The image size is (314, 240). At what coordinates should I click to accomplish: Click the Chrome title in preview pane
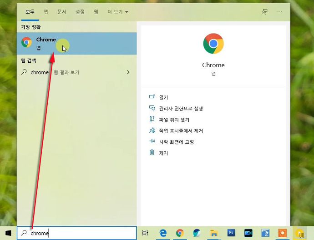(213, 65)
